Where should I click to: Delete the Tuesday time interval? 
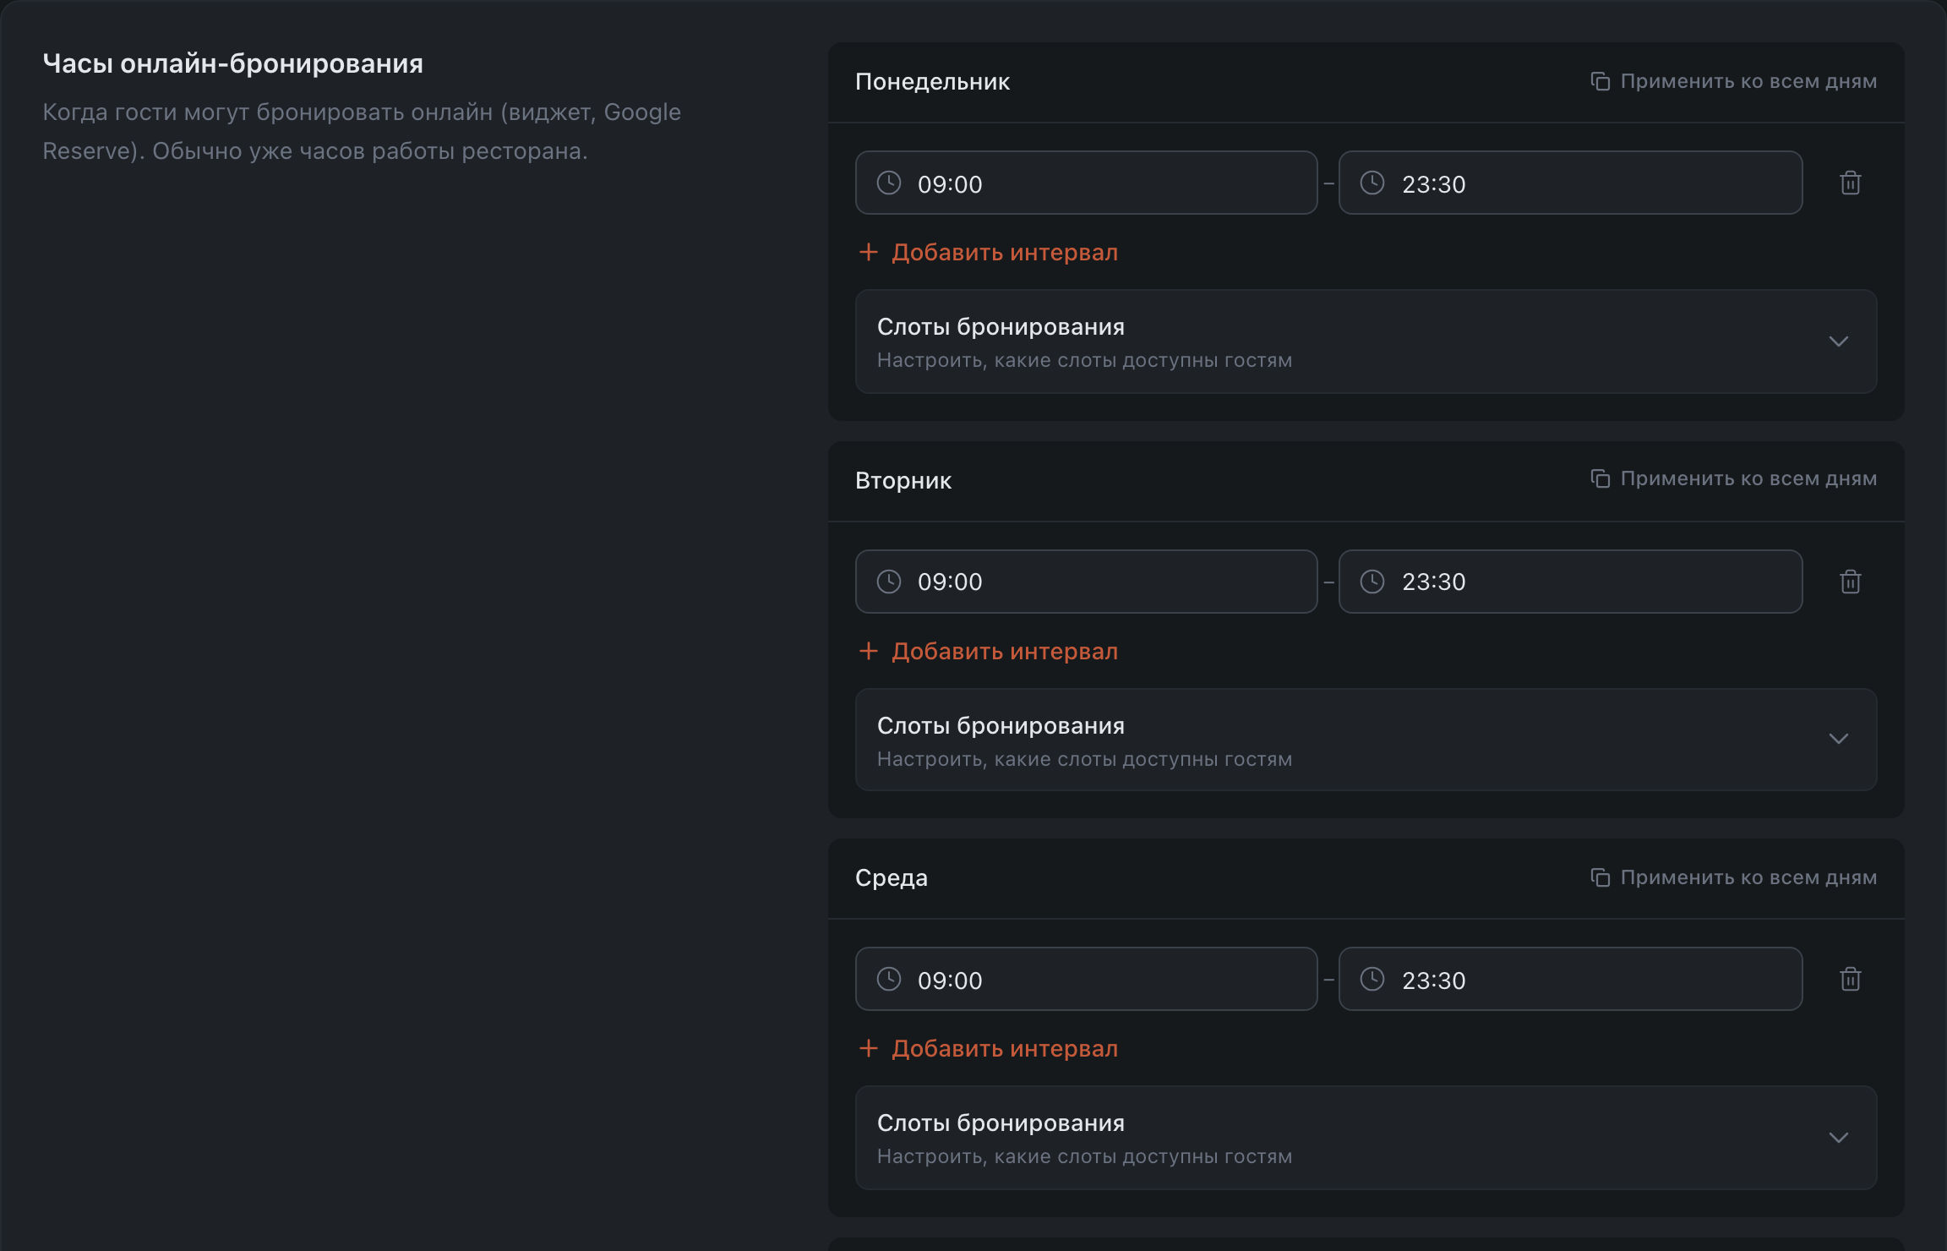pos(1850,582)
